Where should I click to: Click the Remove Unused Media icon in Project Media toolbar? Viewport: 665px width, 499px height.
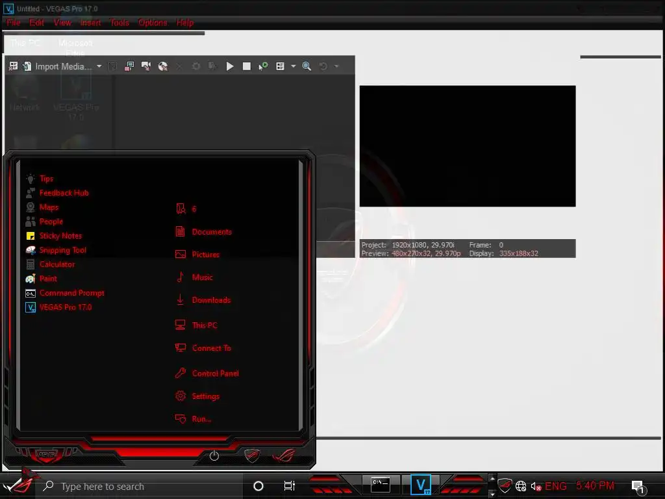13,66
